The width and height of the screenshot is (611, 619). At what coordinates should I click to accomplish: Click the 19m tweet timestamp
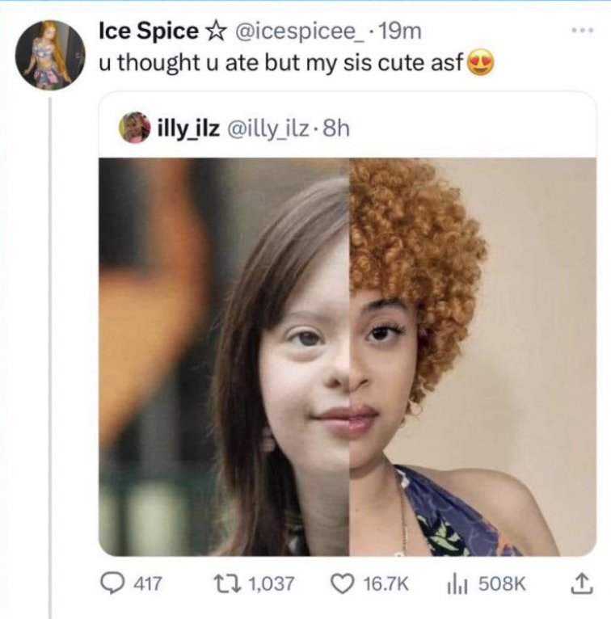(399, 32)
